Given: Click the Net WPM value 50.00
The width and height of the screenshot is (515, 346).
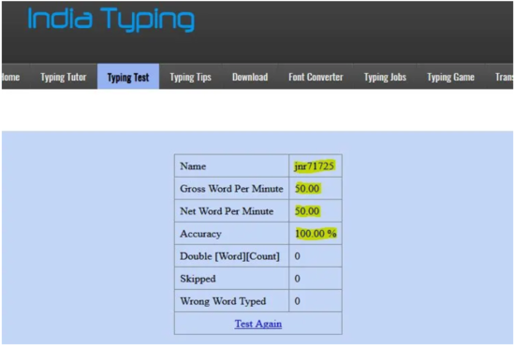Looking at the screenshot, I should tap(307, 211).
